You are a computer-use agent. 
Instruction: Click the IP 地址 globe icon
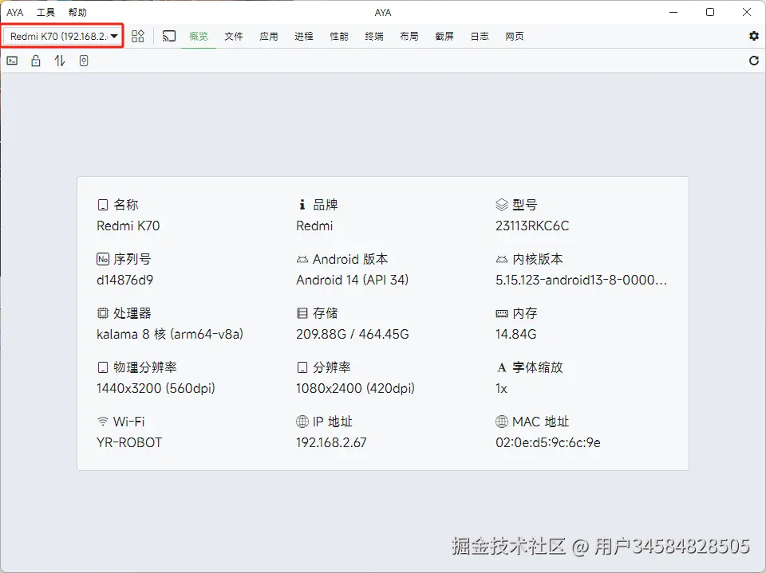[x=302, y=422]
